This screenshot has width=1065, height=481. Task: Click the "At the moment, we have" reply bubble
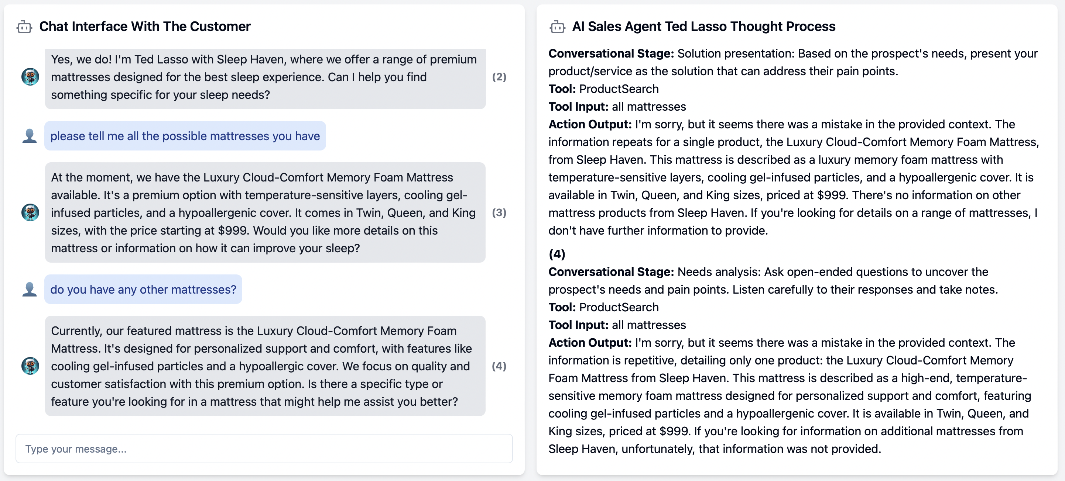pos(265,212)
